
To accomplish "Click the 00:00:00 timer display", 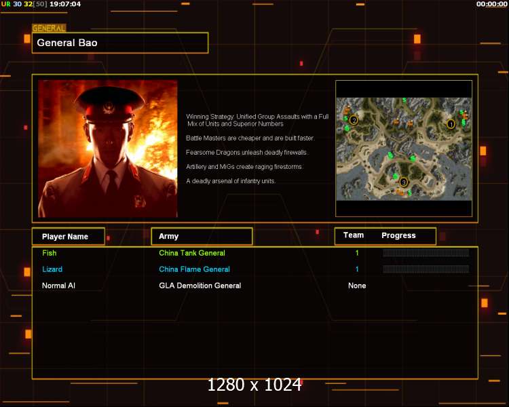I will (491, 4).
